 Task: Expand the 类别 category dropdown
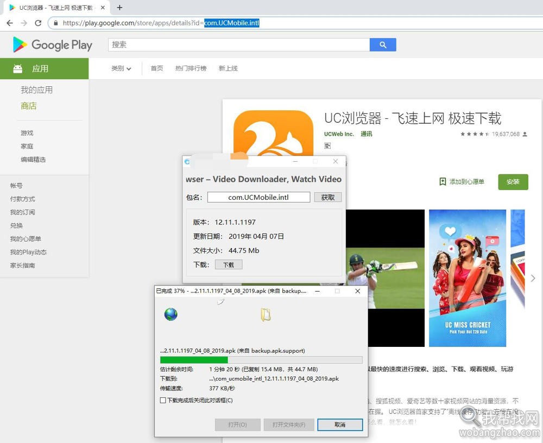click(x=121, y=68)
